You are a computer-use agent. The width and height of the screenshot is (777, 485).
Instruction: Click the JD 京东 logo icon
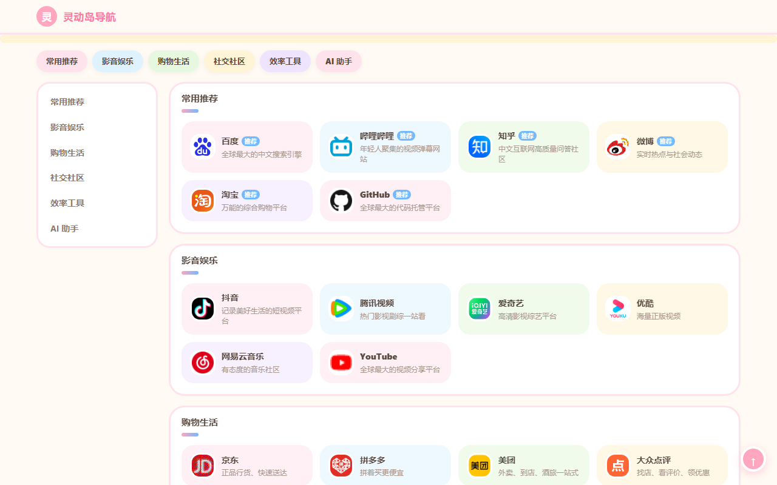(203, 466)
